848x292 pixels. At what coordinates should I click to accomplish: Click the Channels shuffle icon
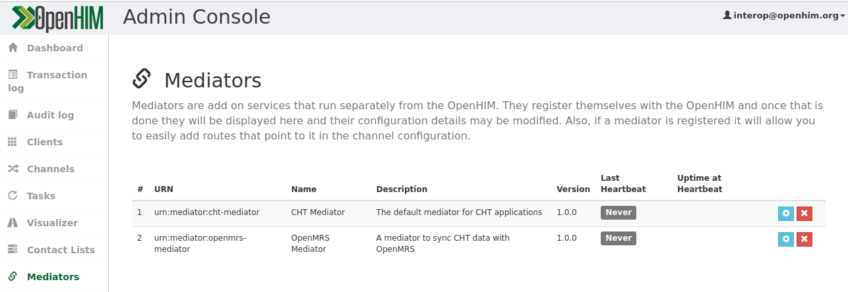(13, 169)
